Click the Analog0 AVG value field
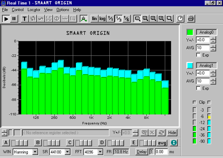The width and height of the screenshot is (223, 158). tap(203, 48)
